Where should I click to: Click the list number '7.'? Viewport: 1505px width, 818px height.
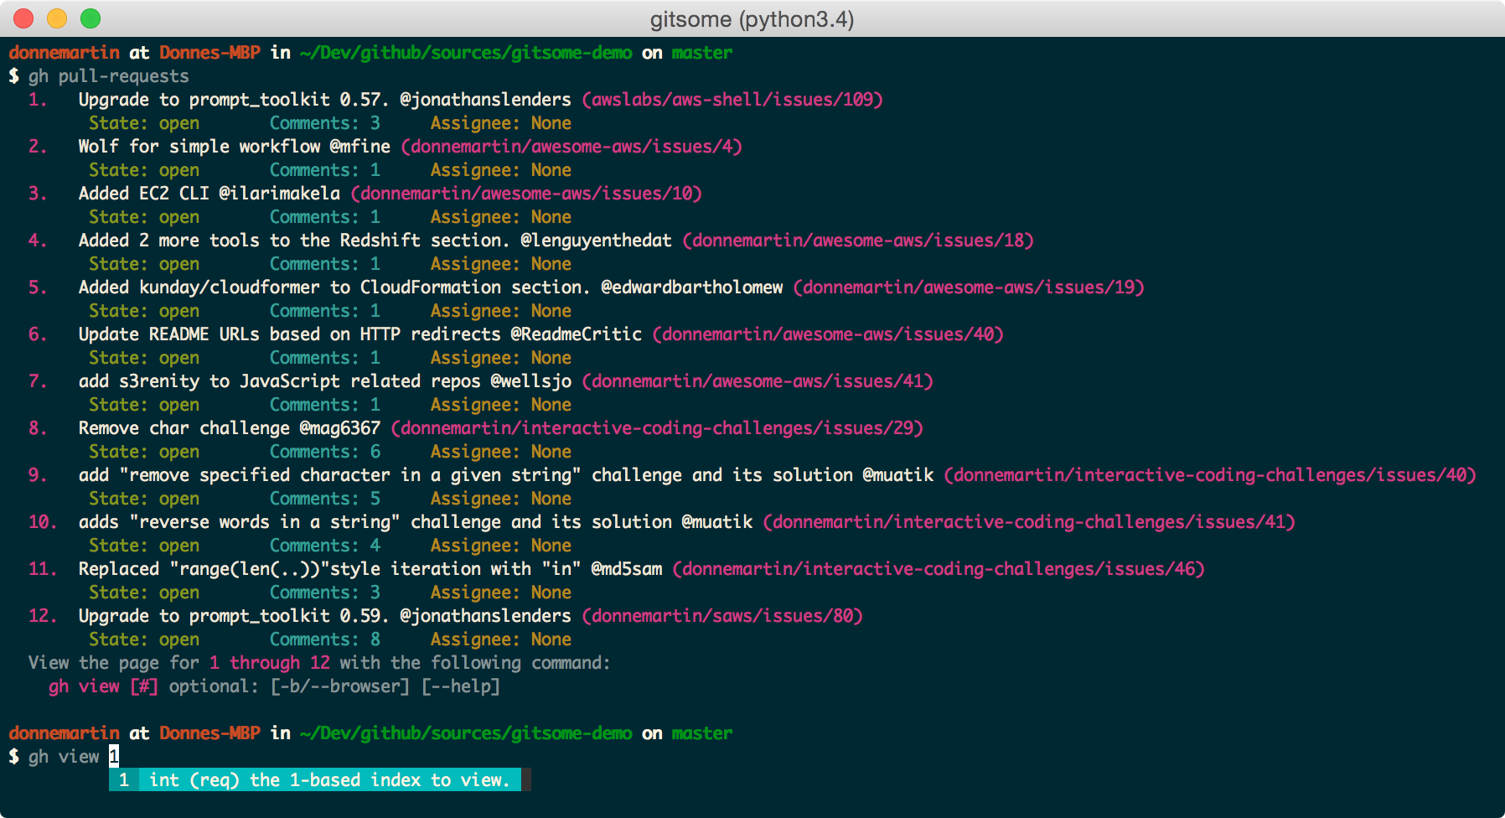click(38, 381)
